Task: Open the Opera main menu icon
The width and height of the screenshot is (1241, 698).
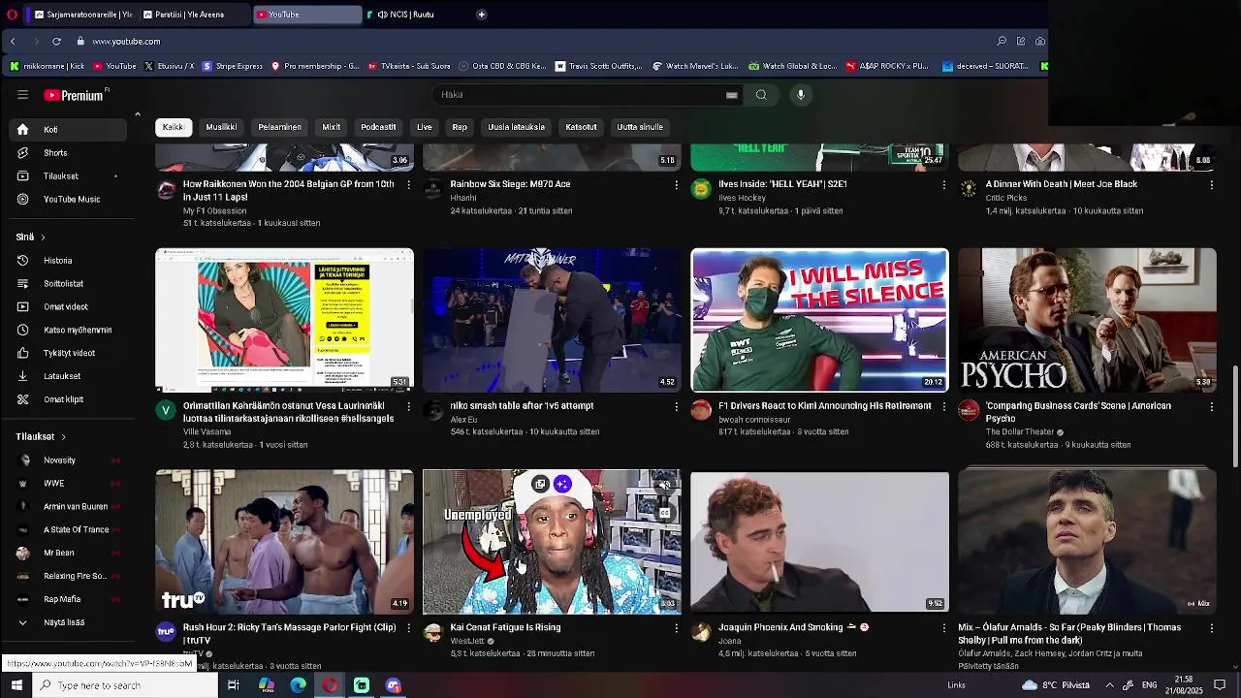Action: 12,15
